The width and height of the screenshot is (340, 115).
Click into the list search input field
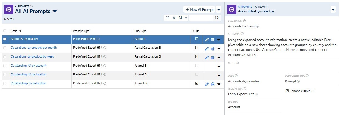(x=201, y=18)
